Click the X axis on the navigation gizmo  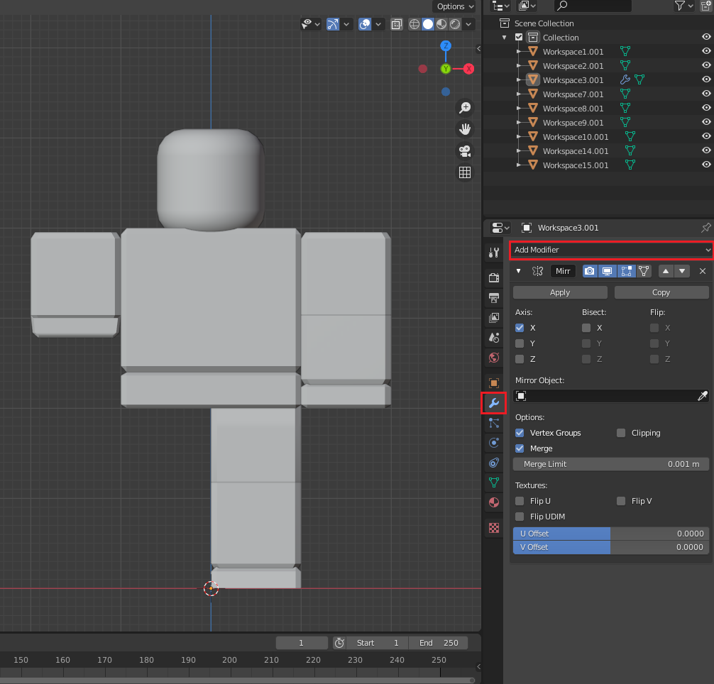pyautogui.click(x=468, y=69)
